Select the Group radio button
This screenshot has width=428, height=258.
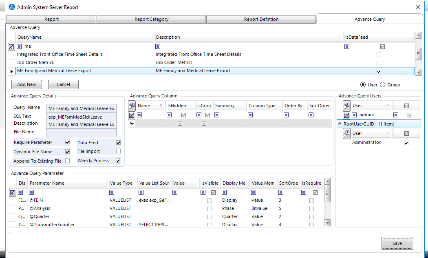382,85
